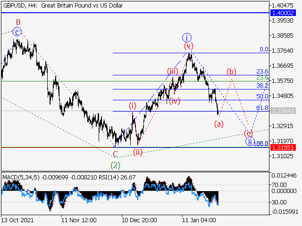Select the red (v) wave label
Viewport: 302px width, 226px height.
point(189,46)
